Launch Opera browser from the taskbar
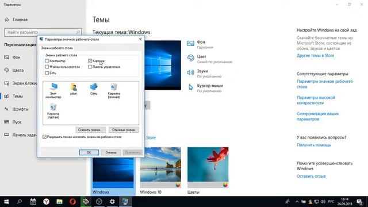This screenshot has height=207, width=368. (72, 202)
